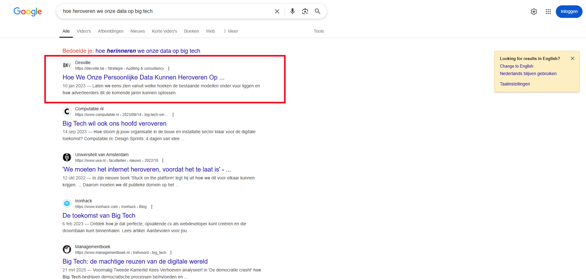This screenshot has width=586, height=279.
Task: Select the Alle tab
Action: (x=66, y=31)
